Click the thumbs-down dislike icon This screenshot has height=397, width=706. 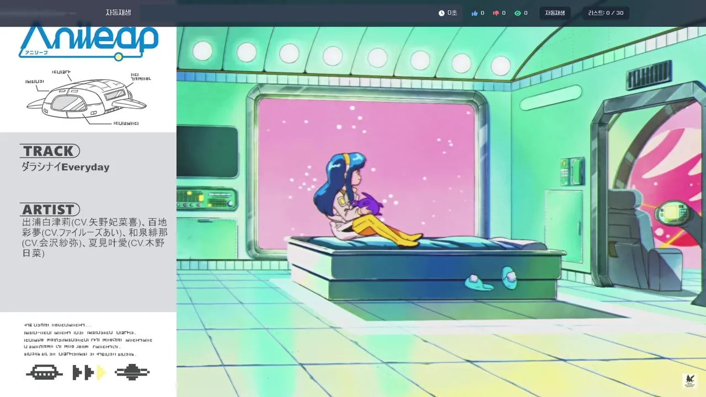[496, 13]
